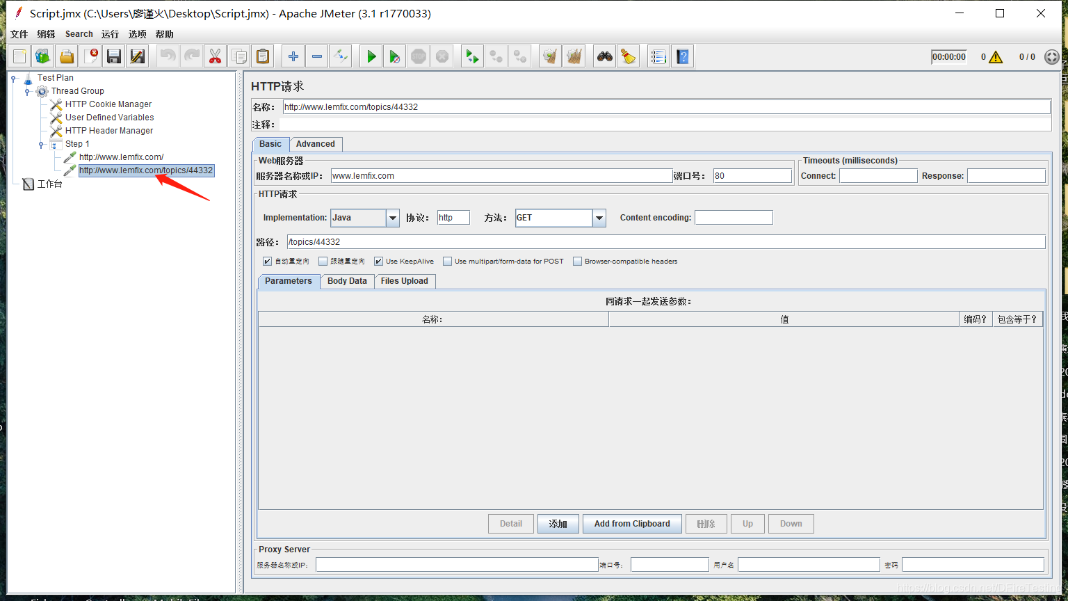The image size is (1068, 601).
Task: Toggle the 自动重定向 checkbox
Action: point(267,262)
